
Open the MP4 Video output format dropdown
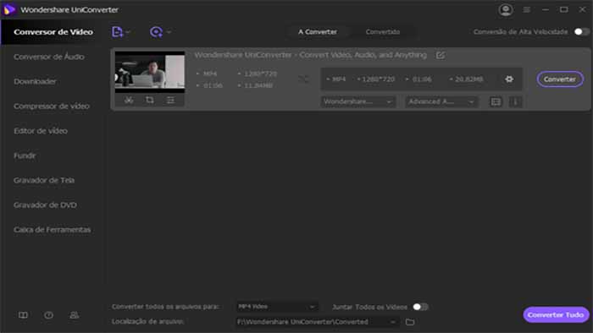276,307
